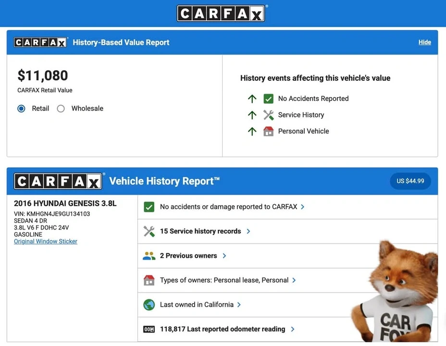Click the GASOLINE fuel type text
Viewport: 446px width, 346px height.
[x=28, y=235]
